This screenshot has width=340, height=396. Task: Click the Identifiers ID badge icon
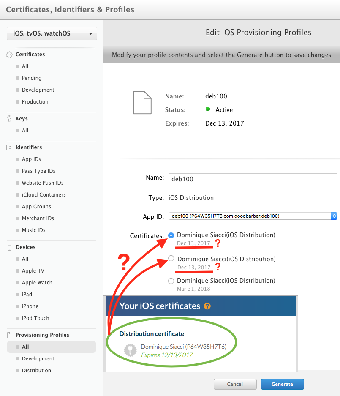(10, 147)
